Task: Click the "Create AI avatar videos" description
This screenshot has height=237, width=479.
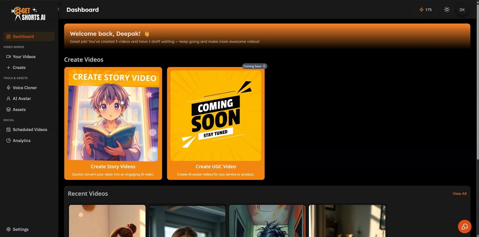Action: [216, 174]
